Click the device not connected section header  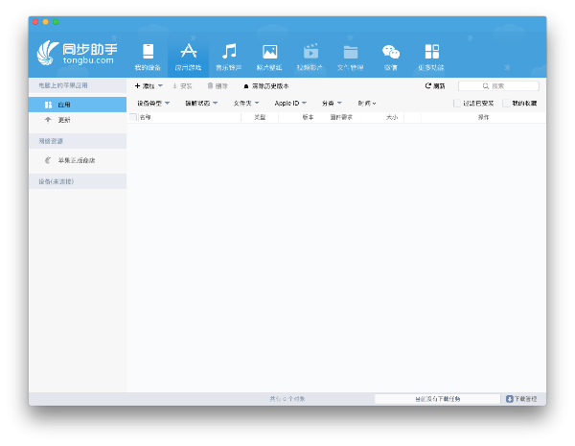click(78, 181)
